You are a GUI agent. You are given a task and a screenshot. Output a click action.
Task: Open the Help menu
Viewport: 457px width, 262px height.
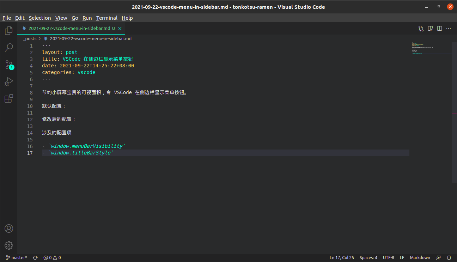click(127, 18)
